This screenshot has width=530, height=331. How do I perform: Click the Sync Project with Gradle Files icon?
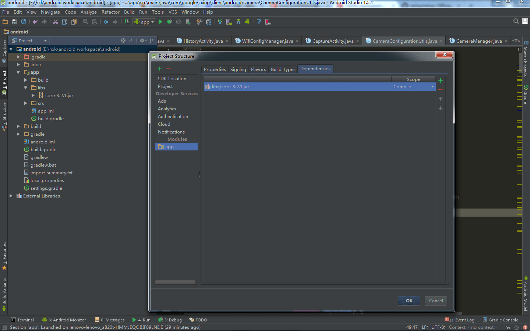click(220, 22)
